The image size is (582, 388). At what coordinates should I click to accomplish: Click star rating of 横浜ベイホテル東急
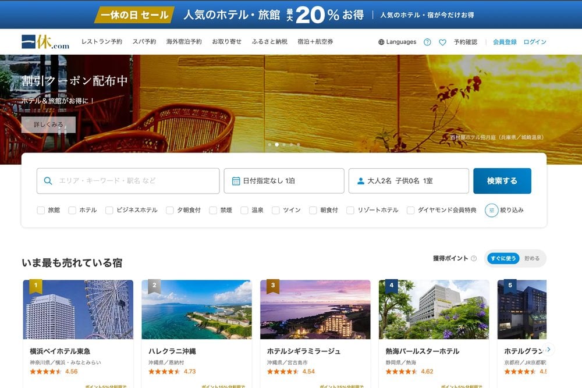[45, 372]
